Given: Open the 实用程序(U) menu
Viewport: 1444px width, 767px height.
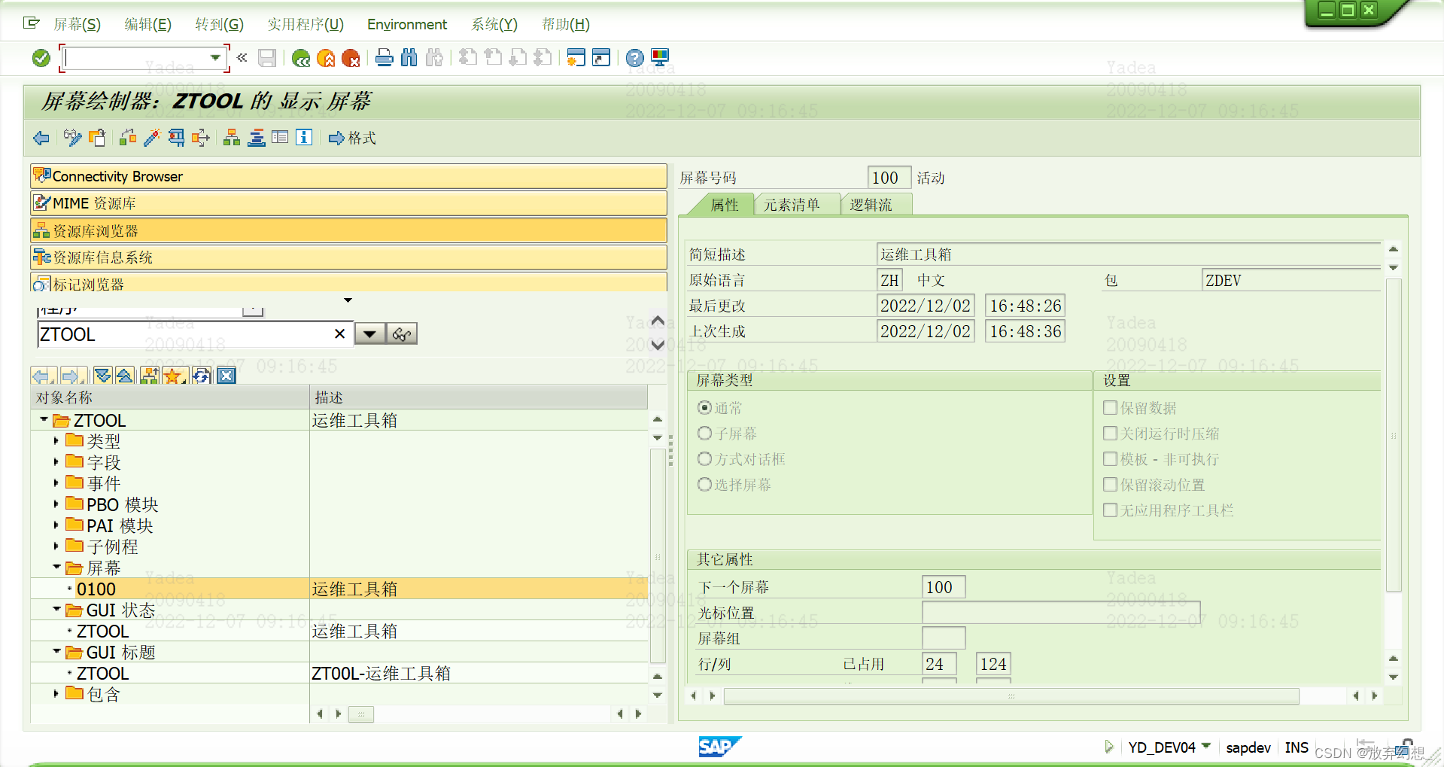Looking at the screenshot, I should (x=306, y=25).
